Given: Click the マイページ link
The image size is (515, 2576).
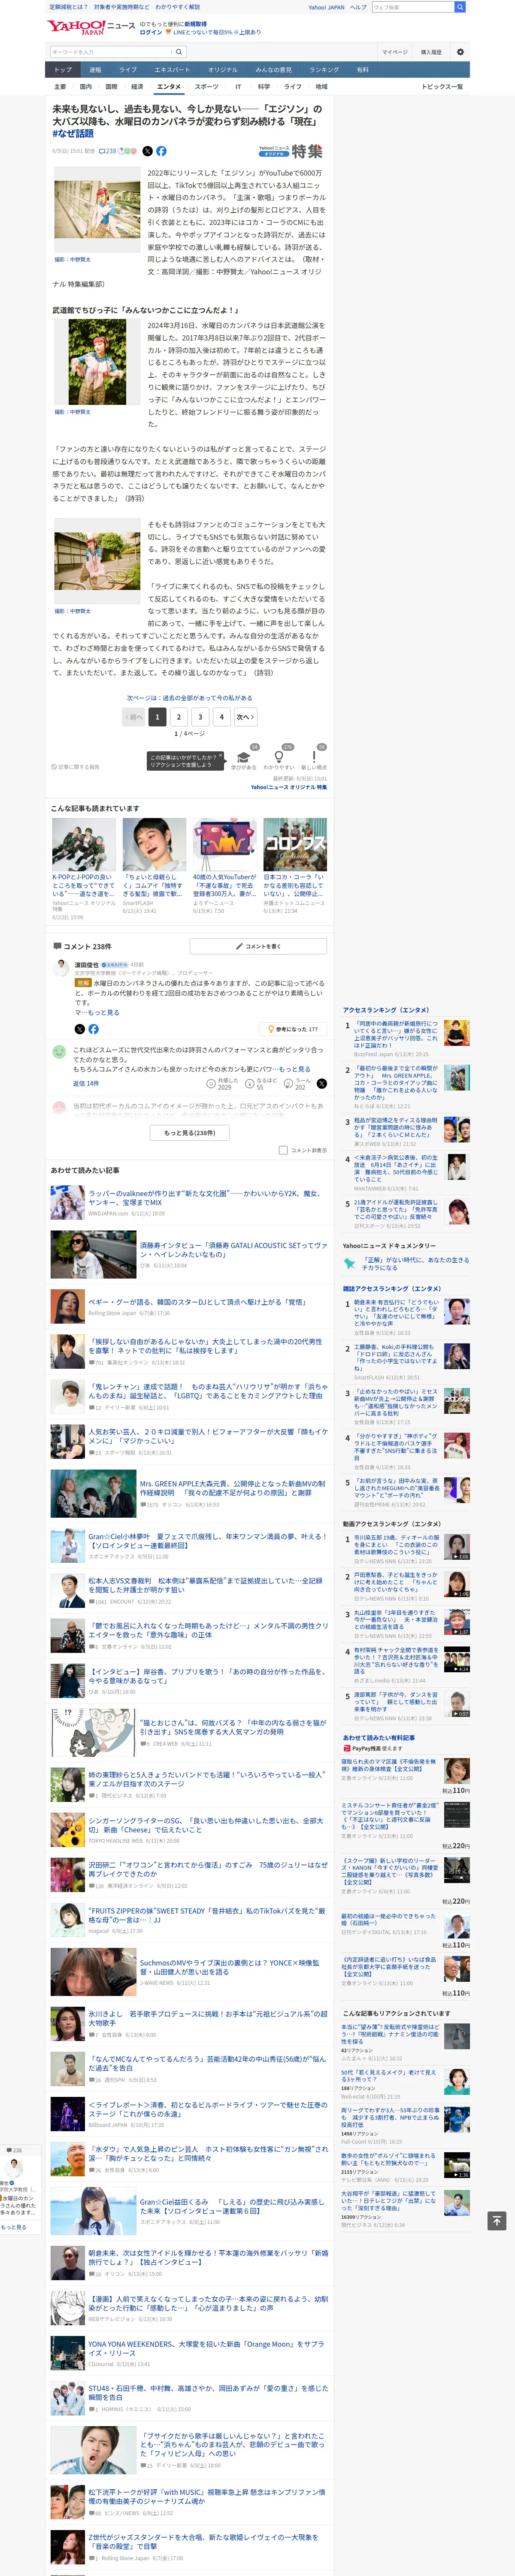Looking at the screenshot, I should (394, 52).
